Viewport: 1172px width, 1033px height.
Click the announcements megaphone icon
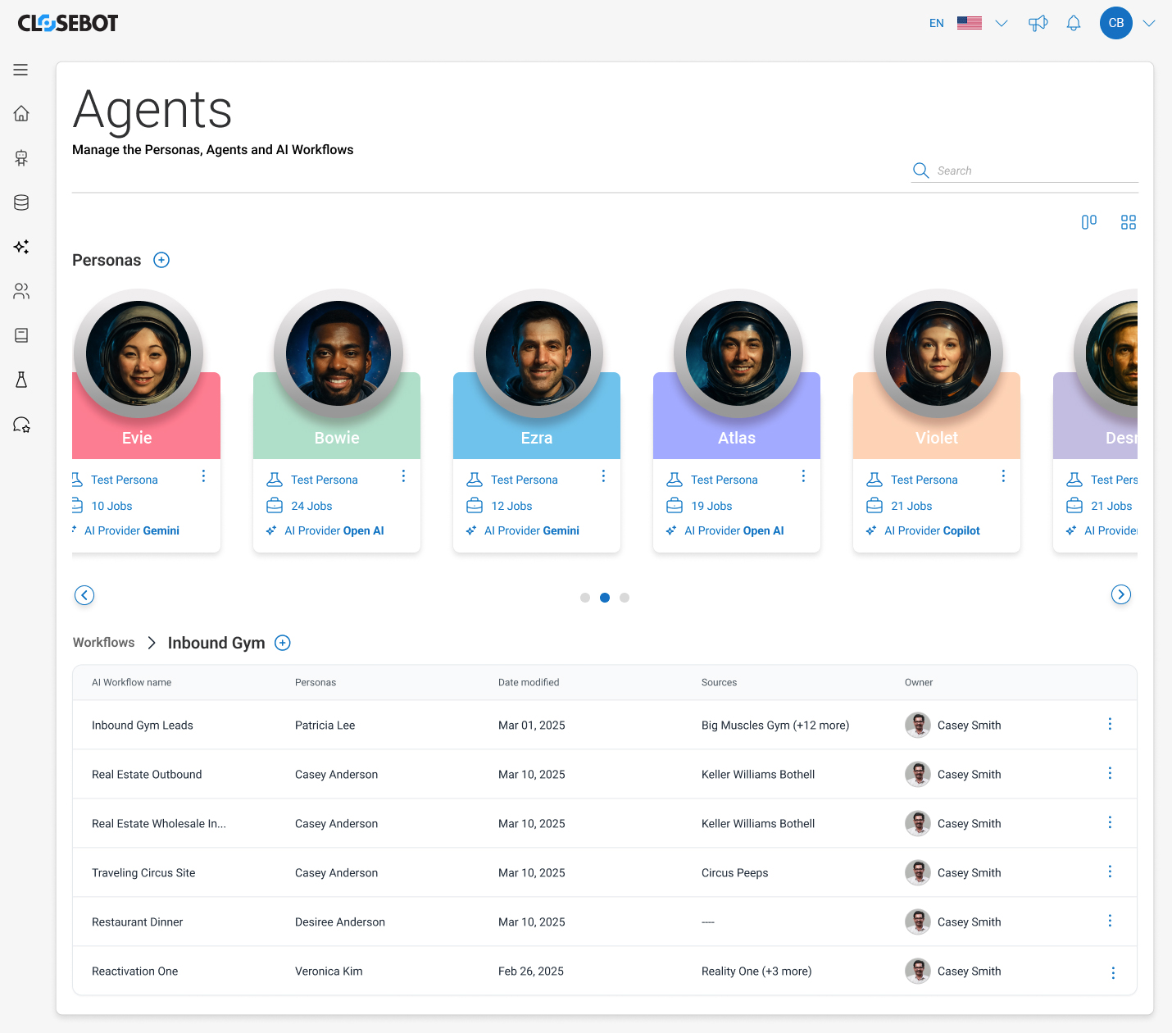click(x=1038, y=23)
